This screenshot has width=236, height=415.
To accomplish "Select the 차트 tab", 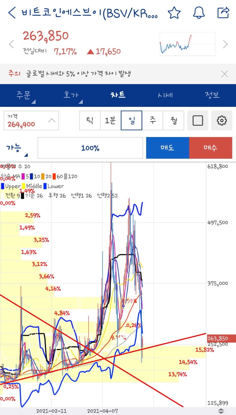I will tap(118, 95).
